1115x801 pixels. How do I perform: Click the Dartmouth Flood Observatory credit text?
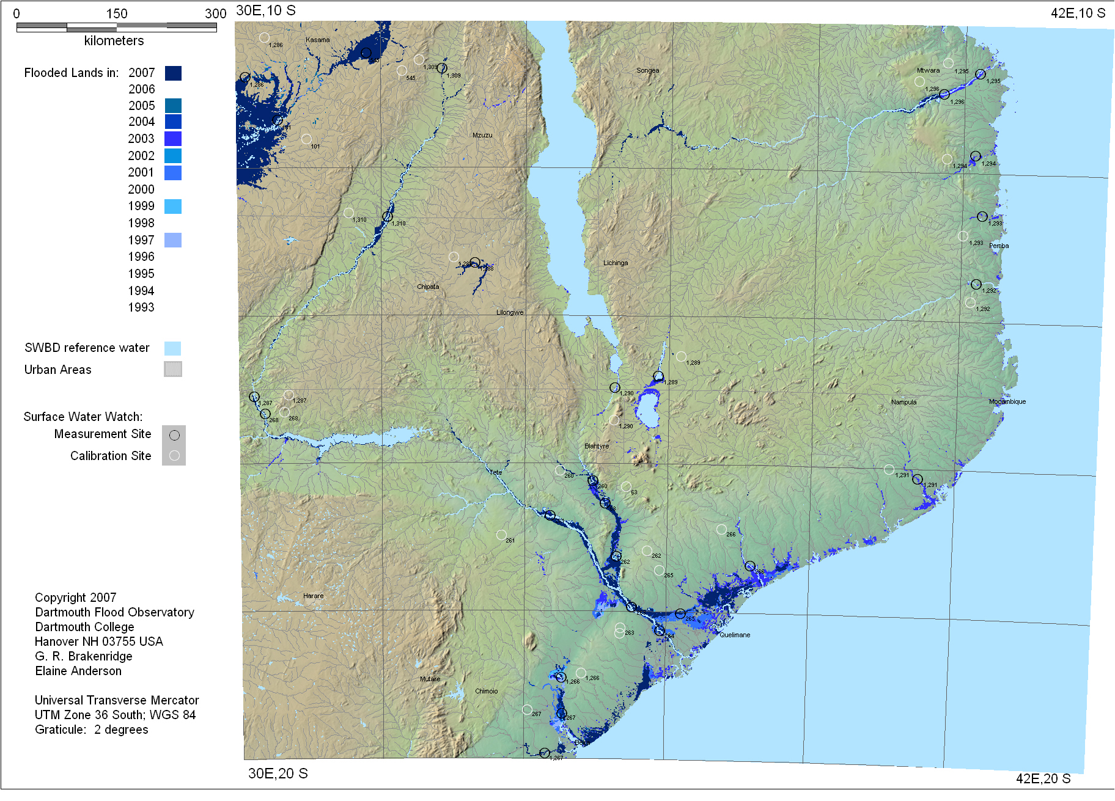[x=114, y=612]
